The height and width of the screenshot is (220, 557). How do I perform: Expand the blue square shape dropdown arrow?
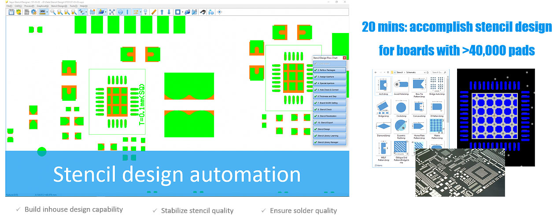click(x=182, y=12)
